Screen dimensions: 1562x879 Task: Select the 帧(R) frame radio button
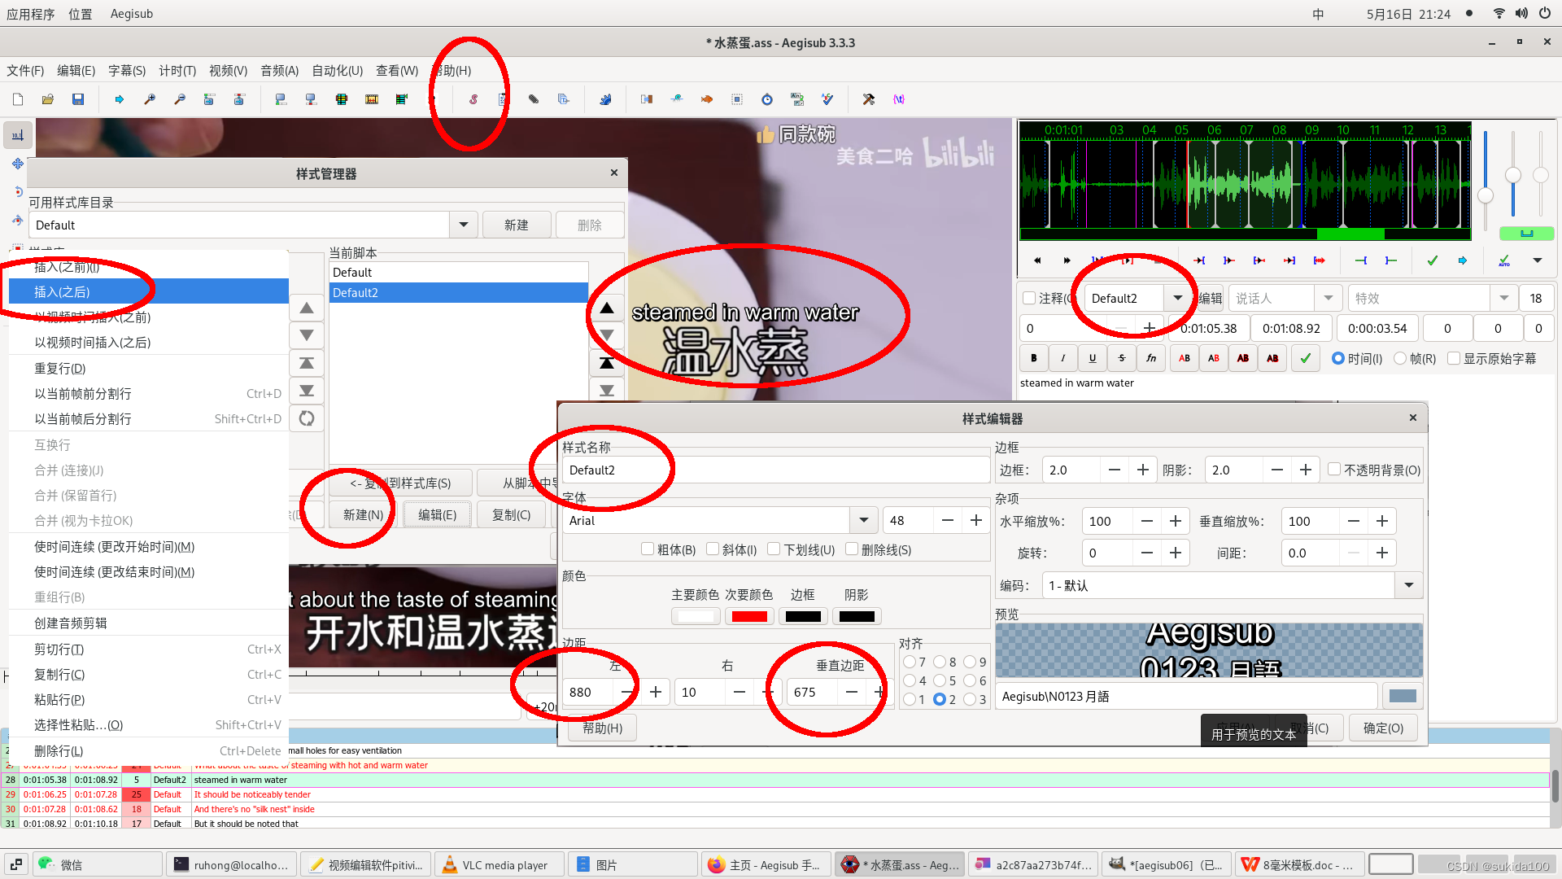tap(1400, 358)
